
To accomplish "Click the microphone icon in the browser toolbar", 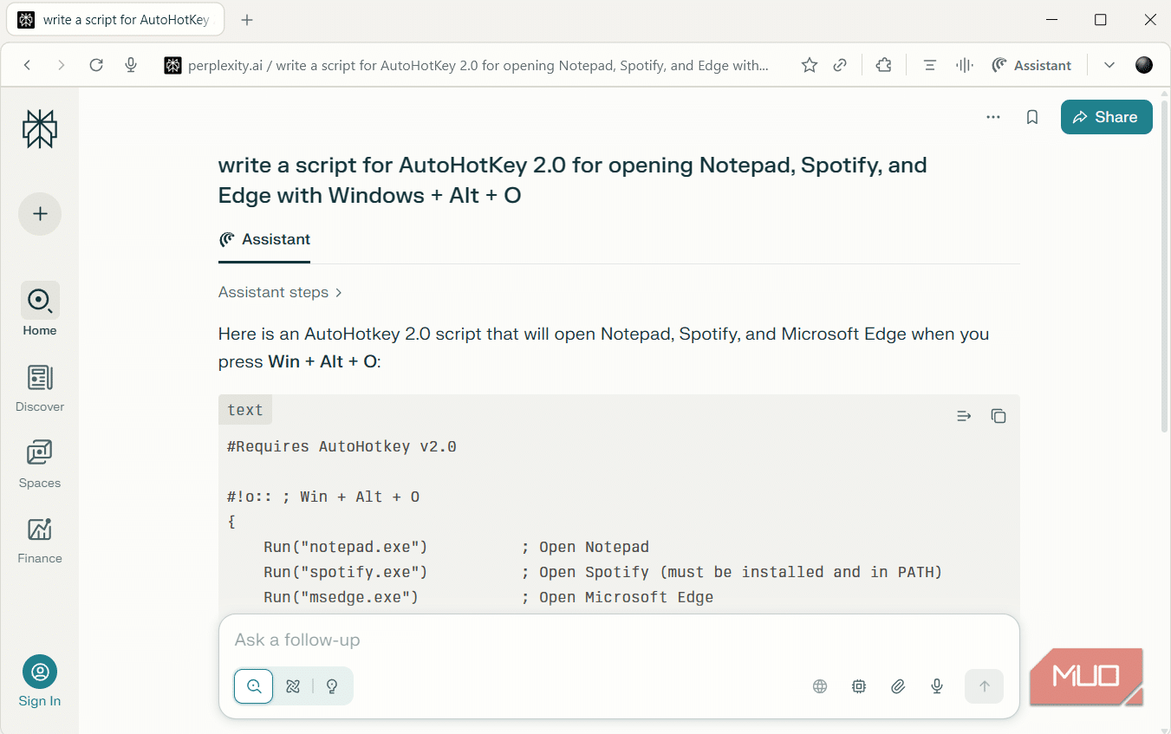I will 131,65.
